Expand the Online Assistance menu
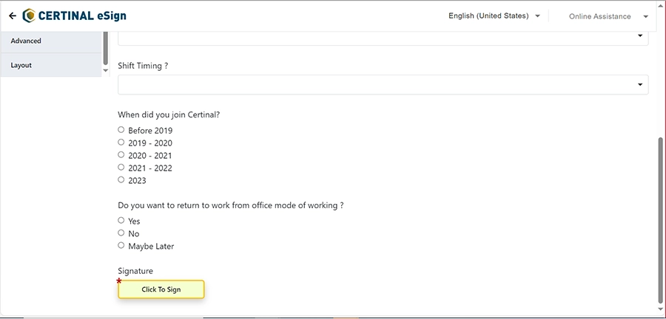The width and height of the screenshot is (666, 319). [x=608, y=16]
